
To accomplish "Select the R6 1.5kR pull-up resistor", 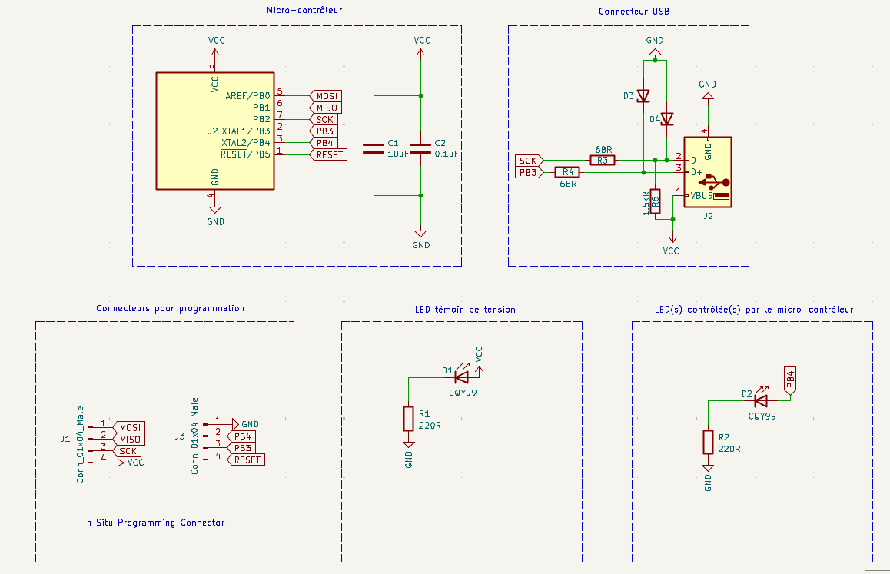I will 655,201.
